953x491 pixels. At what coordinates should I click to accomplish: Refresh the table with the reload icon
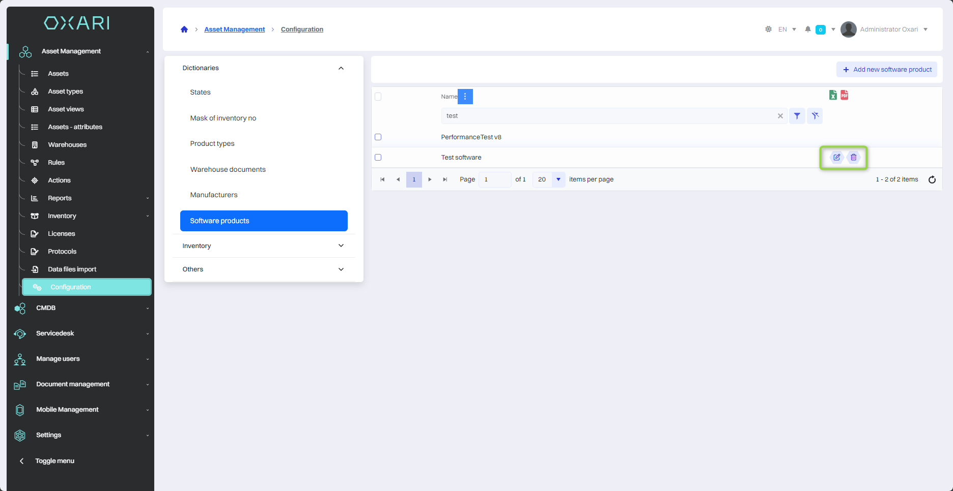coord(932,179)
